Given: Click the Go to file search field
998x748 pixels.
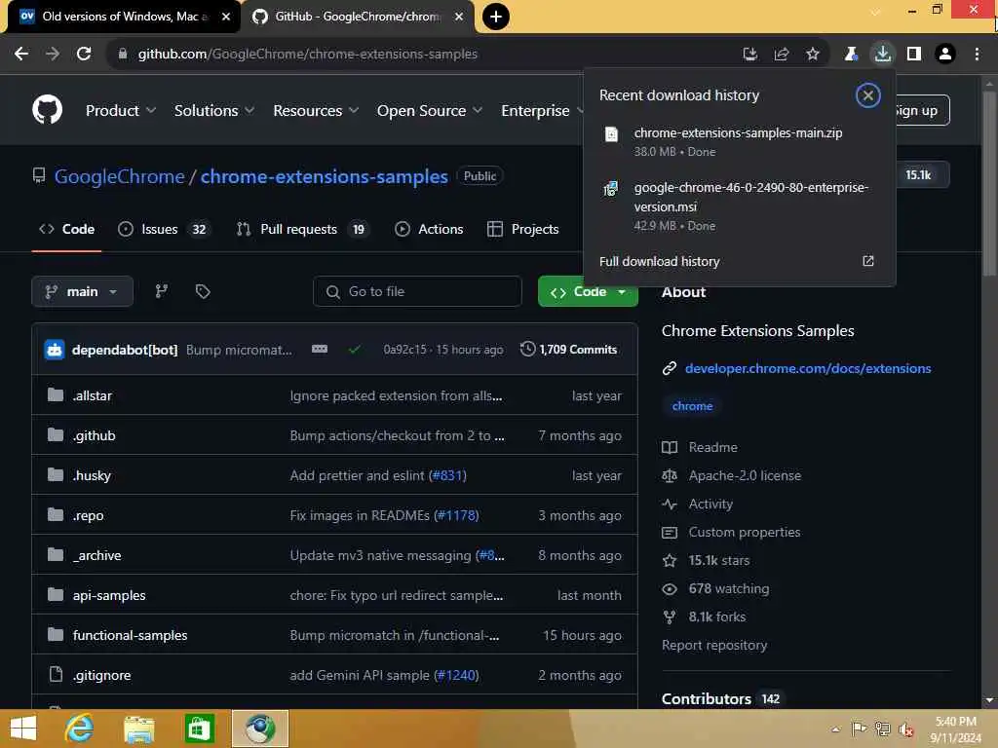Looking at the screenshot, I should 417,291.
